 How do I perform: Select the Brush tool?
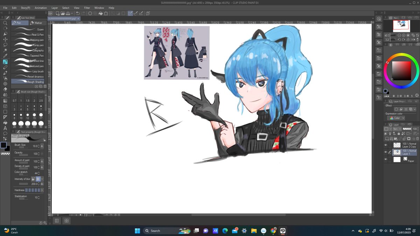pyautogui.click(x=5, y=73)
